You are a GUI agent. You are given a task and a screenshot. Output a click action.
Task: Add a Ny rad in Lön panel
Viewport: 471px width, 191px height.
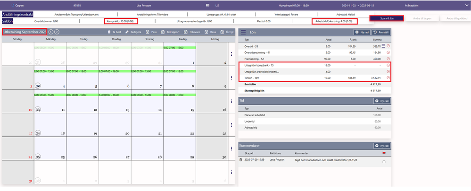[362, 32]
